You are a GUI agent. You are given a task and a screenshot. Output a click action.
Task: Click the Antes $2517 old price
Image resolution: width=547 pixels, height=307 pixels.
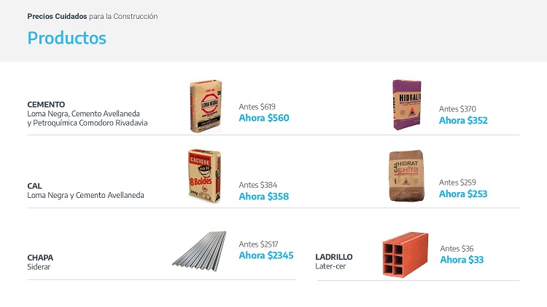258,244
